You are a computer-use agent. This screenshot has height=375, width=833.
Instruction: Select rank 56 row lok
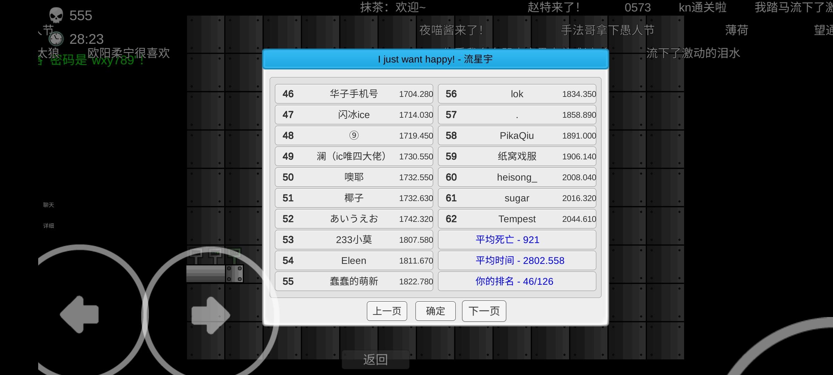point(517,94)
